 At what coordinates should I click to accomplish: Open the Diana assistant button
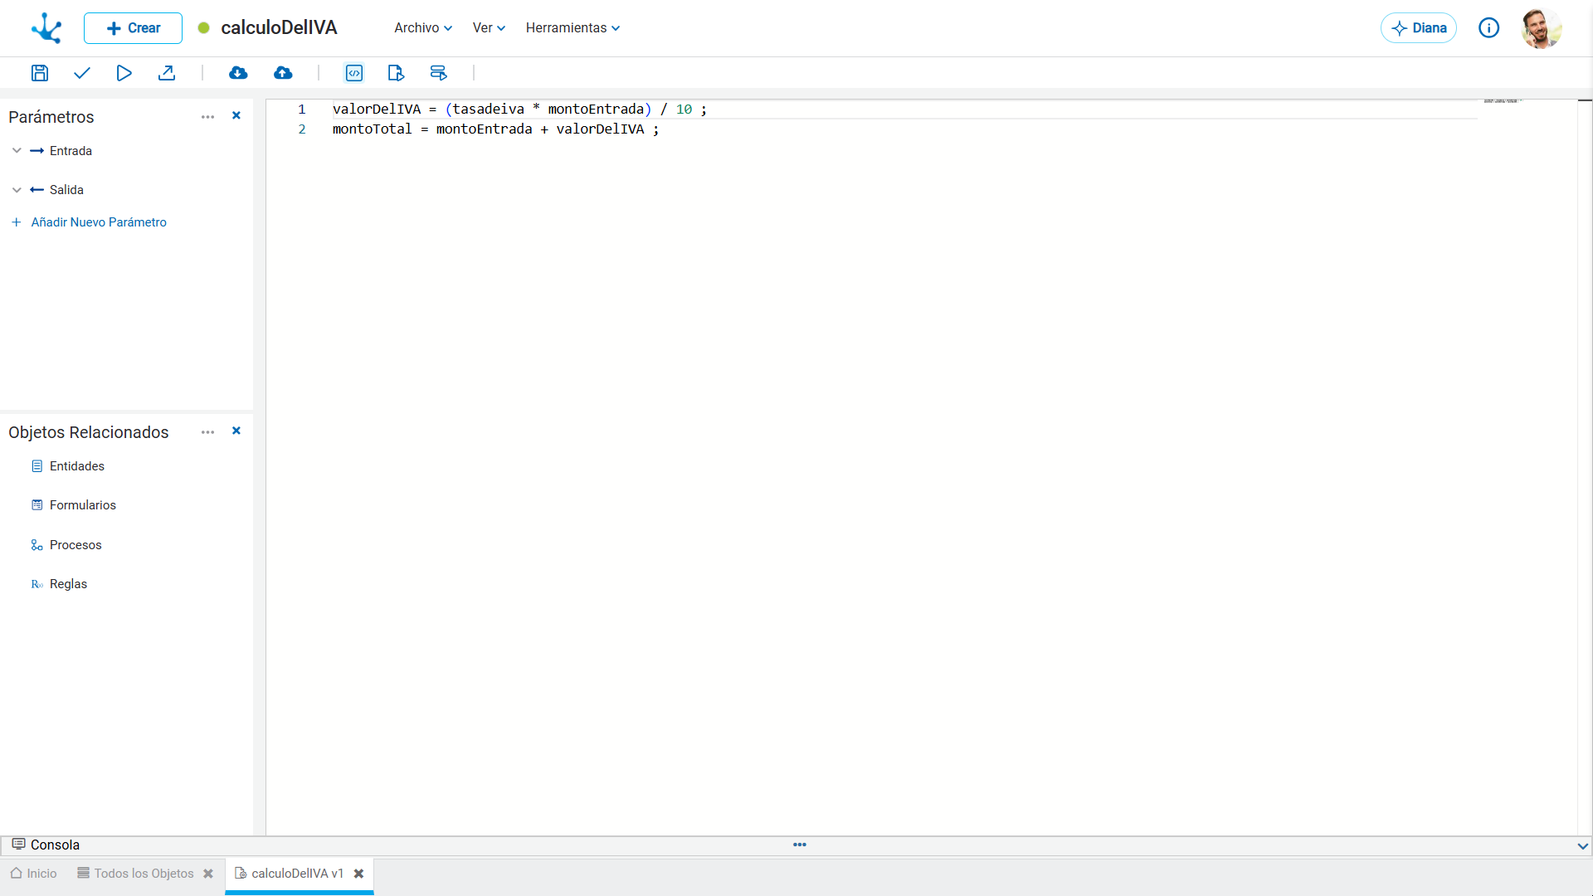click(1419, 28)
